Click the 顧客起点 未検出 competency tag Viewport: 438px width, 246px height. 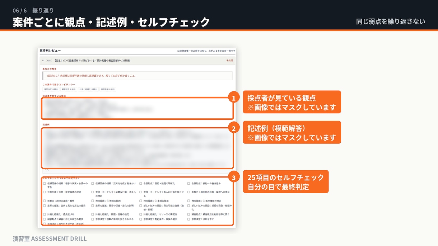coord(69,89)
